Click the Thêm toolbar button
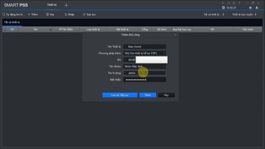The height and width of the screenshot is (149, 265). (33, 14)
